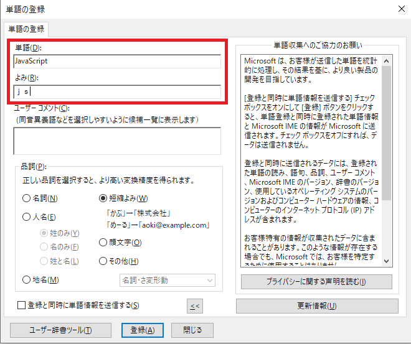Screen dimensions: 411x344
Task: Click the privacy text scrollbar down arrow
Action: coord(386,261)
